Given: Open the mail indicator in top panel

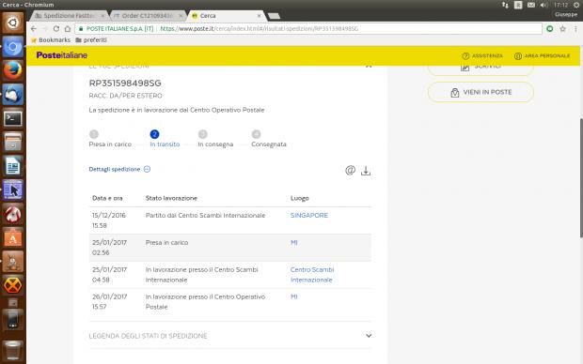Looking at the screenshot, I should click(x=531, y=5).
